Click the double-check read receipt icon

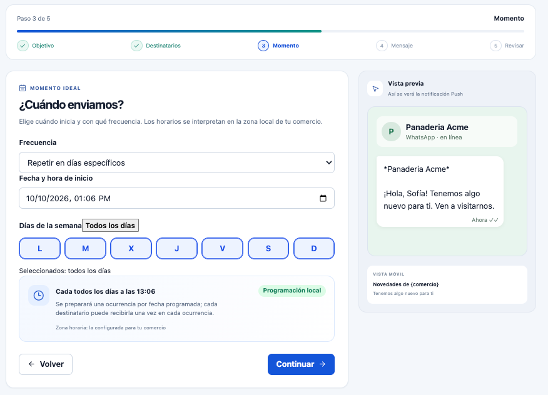click(494, 220)
